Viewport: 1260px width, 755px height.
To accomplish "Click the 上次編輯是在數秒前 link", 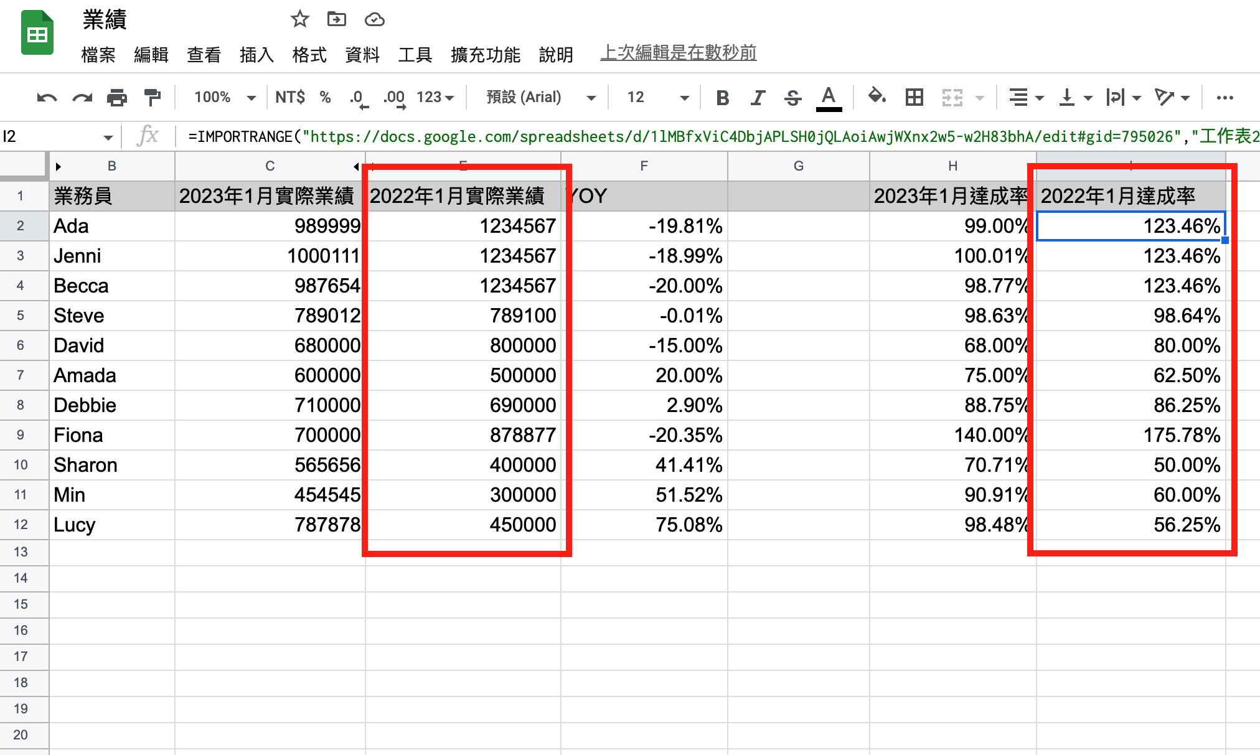I will click(x=679, y=52).
